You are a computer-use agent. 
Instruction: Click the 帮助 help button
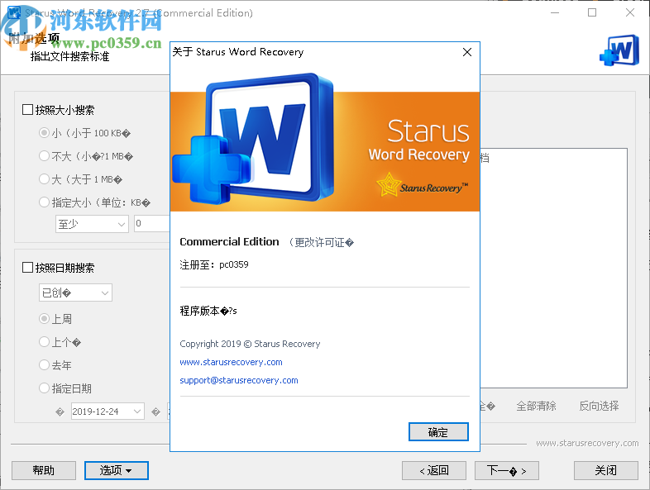coord(44,470)
